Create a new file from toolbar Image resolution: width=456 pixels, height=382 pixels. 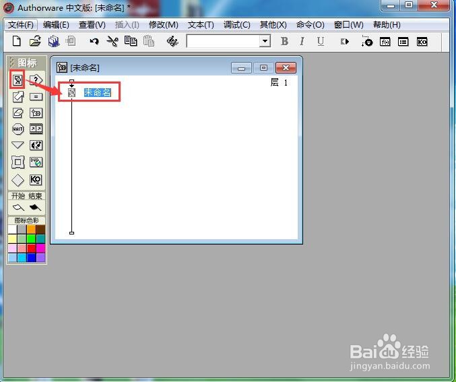[17, 41]
